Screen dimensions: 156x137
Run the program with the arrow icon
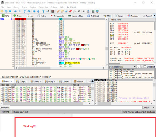(x=15, y=11)
